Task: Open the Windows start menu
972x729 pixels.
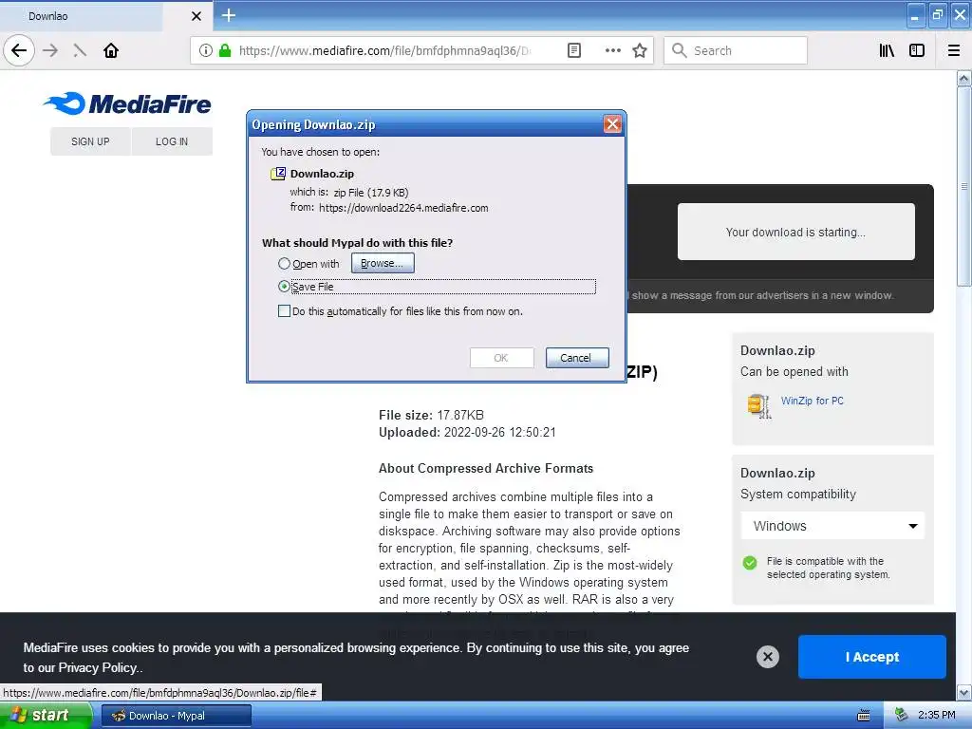Action: [45, 716]
